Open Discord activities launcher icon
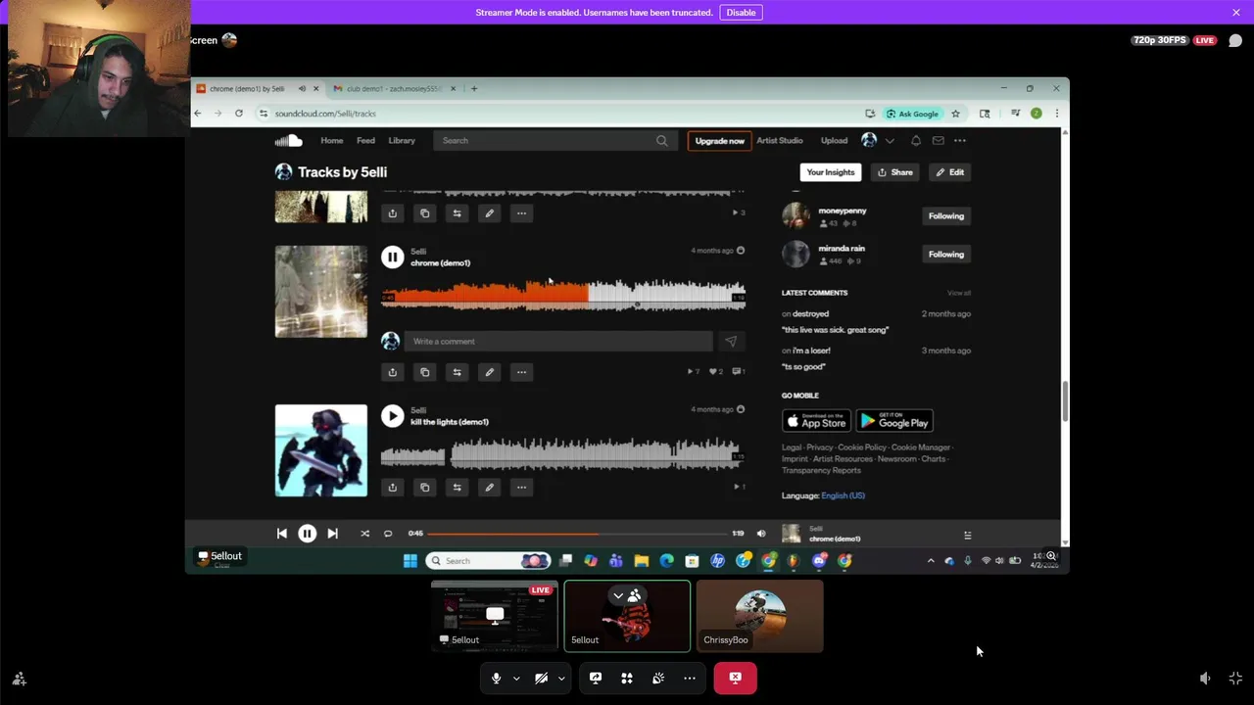This screenshot has width=1254, height=705. point(627,678)
